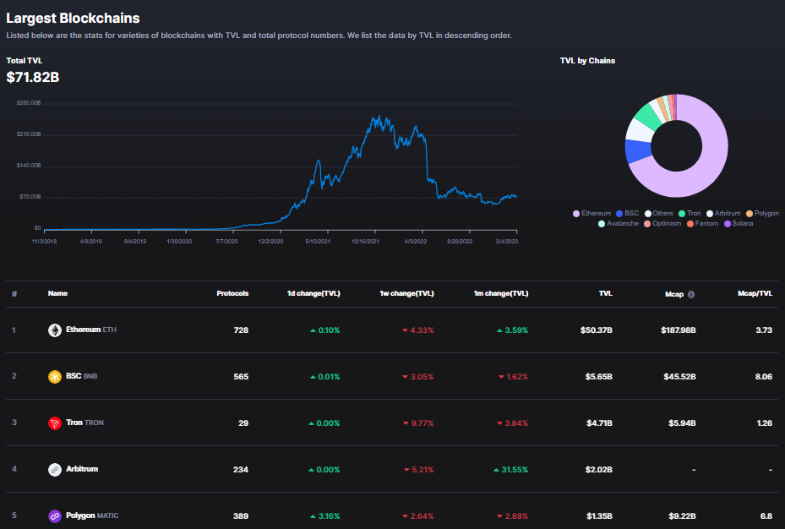Sort by the # rank column
The width and height of the screenshot is (785, 529).
pos(14,294)
